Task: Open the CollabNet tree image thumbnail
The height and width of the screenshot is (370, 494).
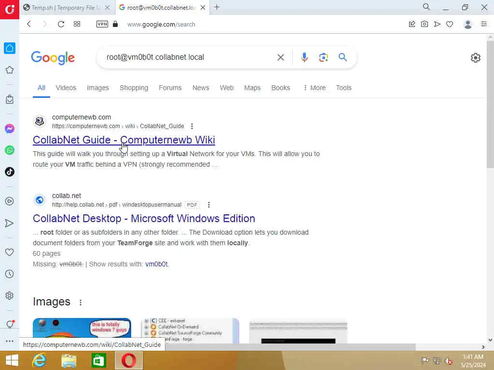Action: [x=190, y=330]
